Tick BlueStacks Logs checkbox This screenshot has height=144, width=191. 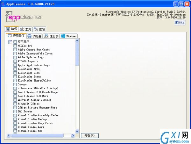coord(15,73)
